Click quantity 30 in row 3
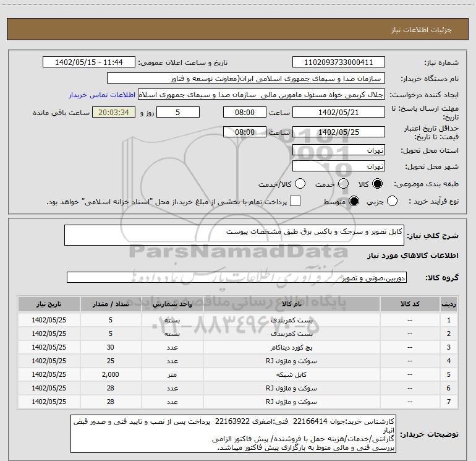 [x=111, y=347]
